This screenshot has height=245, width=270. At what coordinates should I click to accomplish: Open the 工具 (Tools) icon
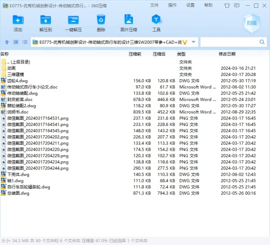tap(156, 19)
